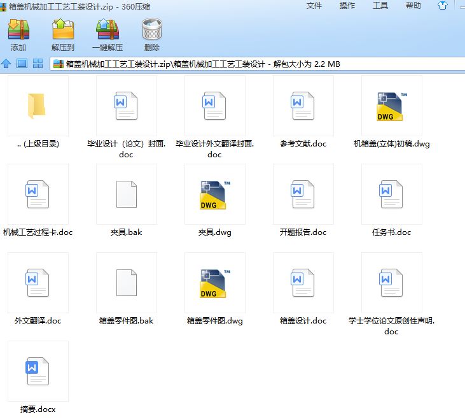465x419 pixels.
Task: Click the file name text 箱盖零件图.dwg
Action: pyautogui.click(x=215, y=321)
